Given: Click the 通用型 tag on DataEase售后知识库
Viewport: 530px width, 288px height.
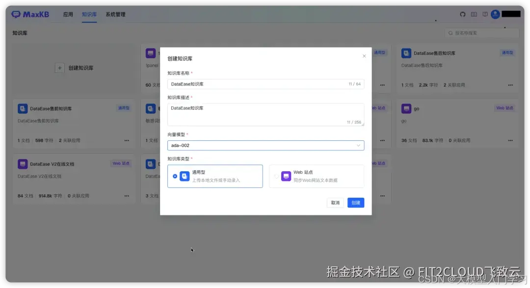Looking at the screenshot, I should coord(507,52).
